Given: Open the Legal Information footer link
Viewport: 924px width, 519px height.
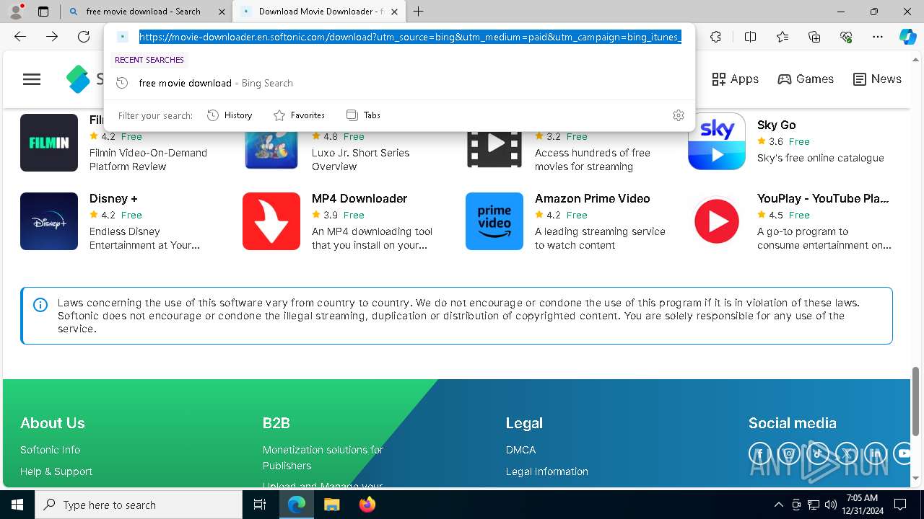Looking at the screenshot, I should [x=547, y=471].
